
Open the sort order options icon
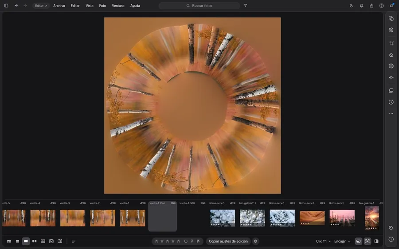coord(74,241)
